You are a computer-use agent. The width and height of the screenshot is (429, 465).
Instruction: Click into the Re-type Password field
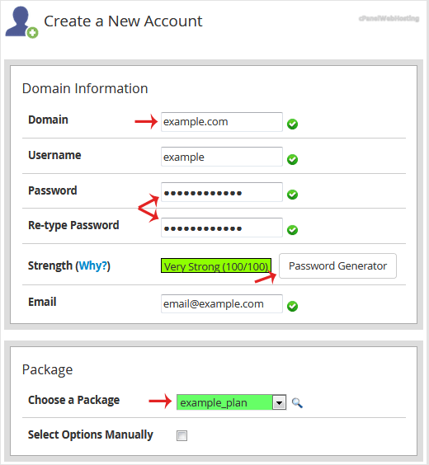[x=222, y=228]
